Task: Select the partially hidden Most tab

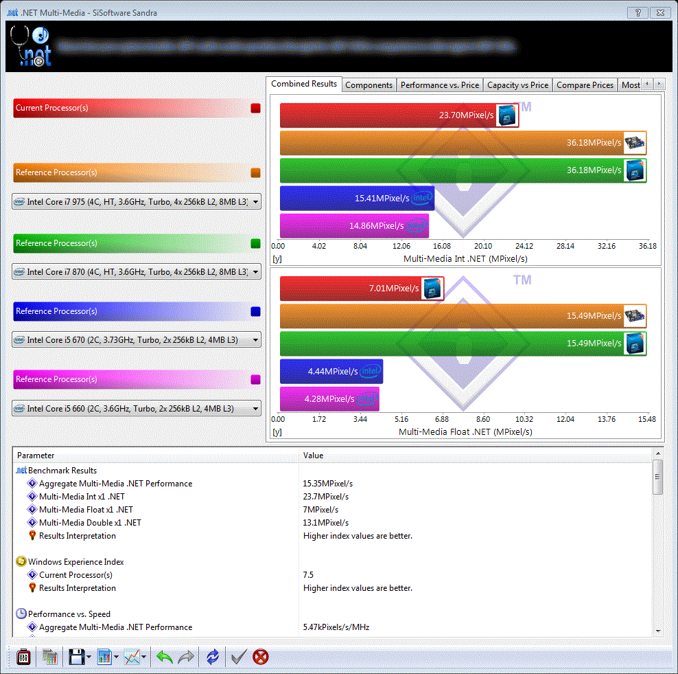Action: tap(630, 85)
